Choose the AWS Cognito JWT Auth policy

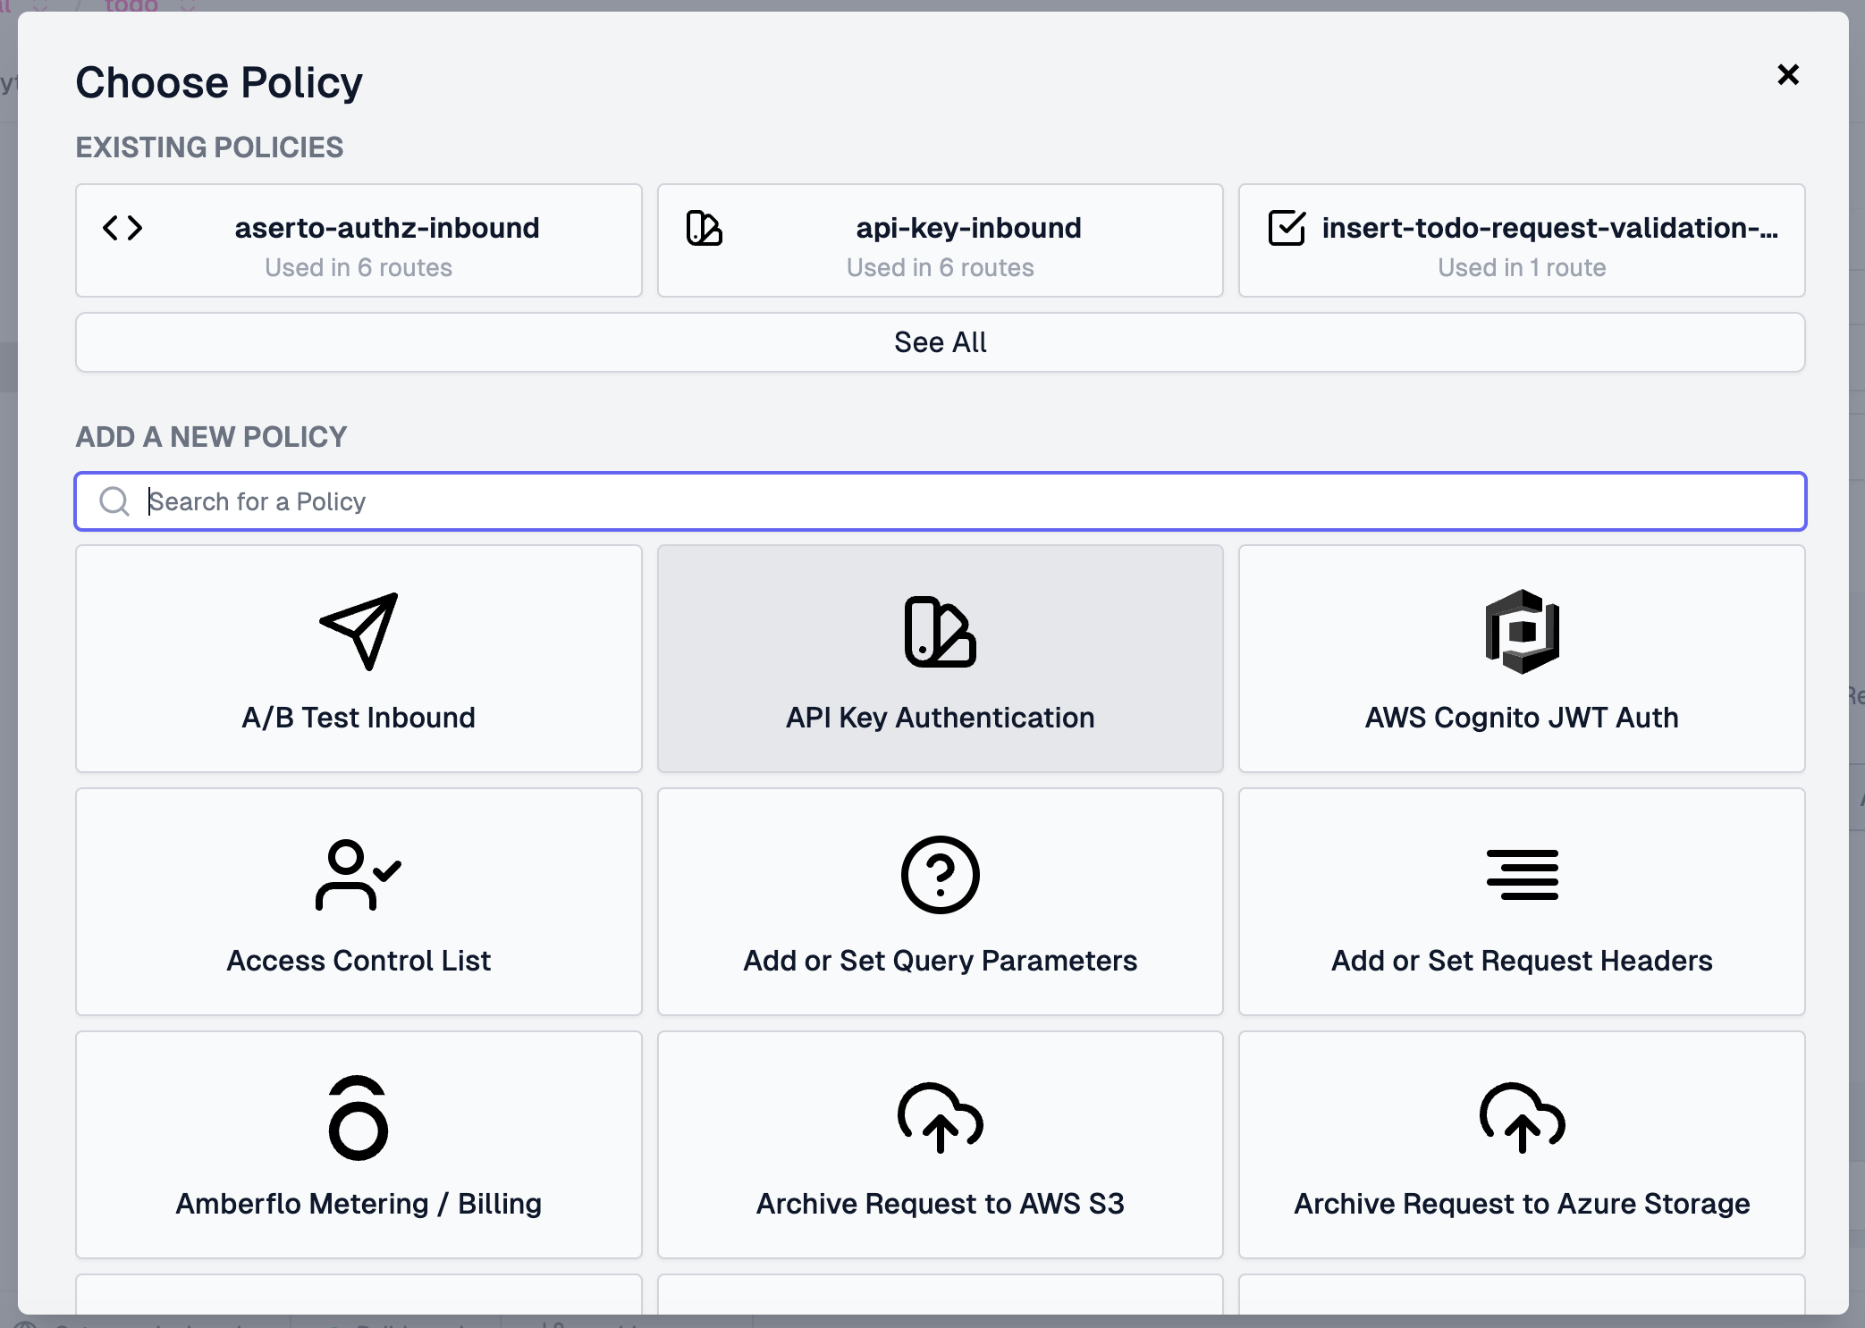pos(1522,659)
